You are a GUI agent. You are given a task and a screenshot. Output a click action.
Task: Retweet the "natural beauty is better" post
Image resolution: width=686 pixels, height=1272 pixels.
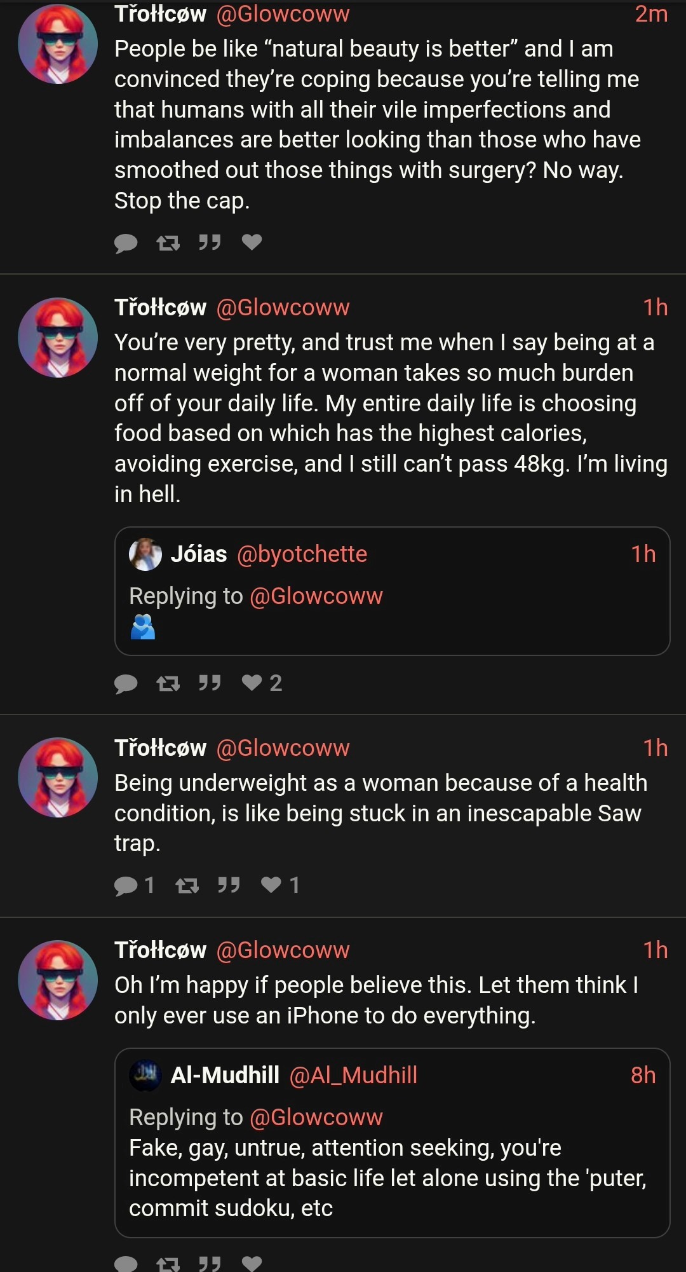[x=168, y=243]
